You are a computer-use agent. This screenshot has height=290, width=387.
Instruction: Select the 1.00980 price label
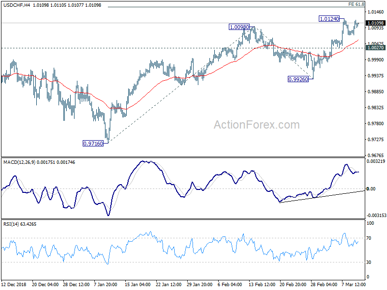[239, 27]
